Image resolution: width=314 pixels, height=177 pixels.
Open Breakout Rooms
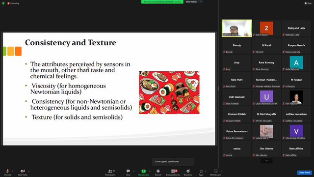173,172
